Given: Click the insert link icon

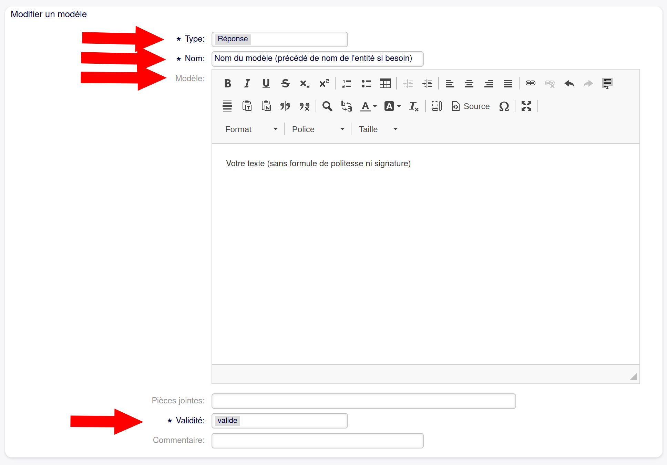Looking at the screenshot, I should pos(530,84).
